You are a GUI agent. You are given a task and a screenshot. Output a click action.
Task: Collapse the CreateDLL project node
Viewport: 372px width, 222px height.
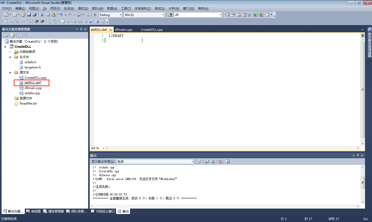(x=5, y=47)
